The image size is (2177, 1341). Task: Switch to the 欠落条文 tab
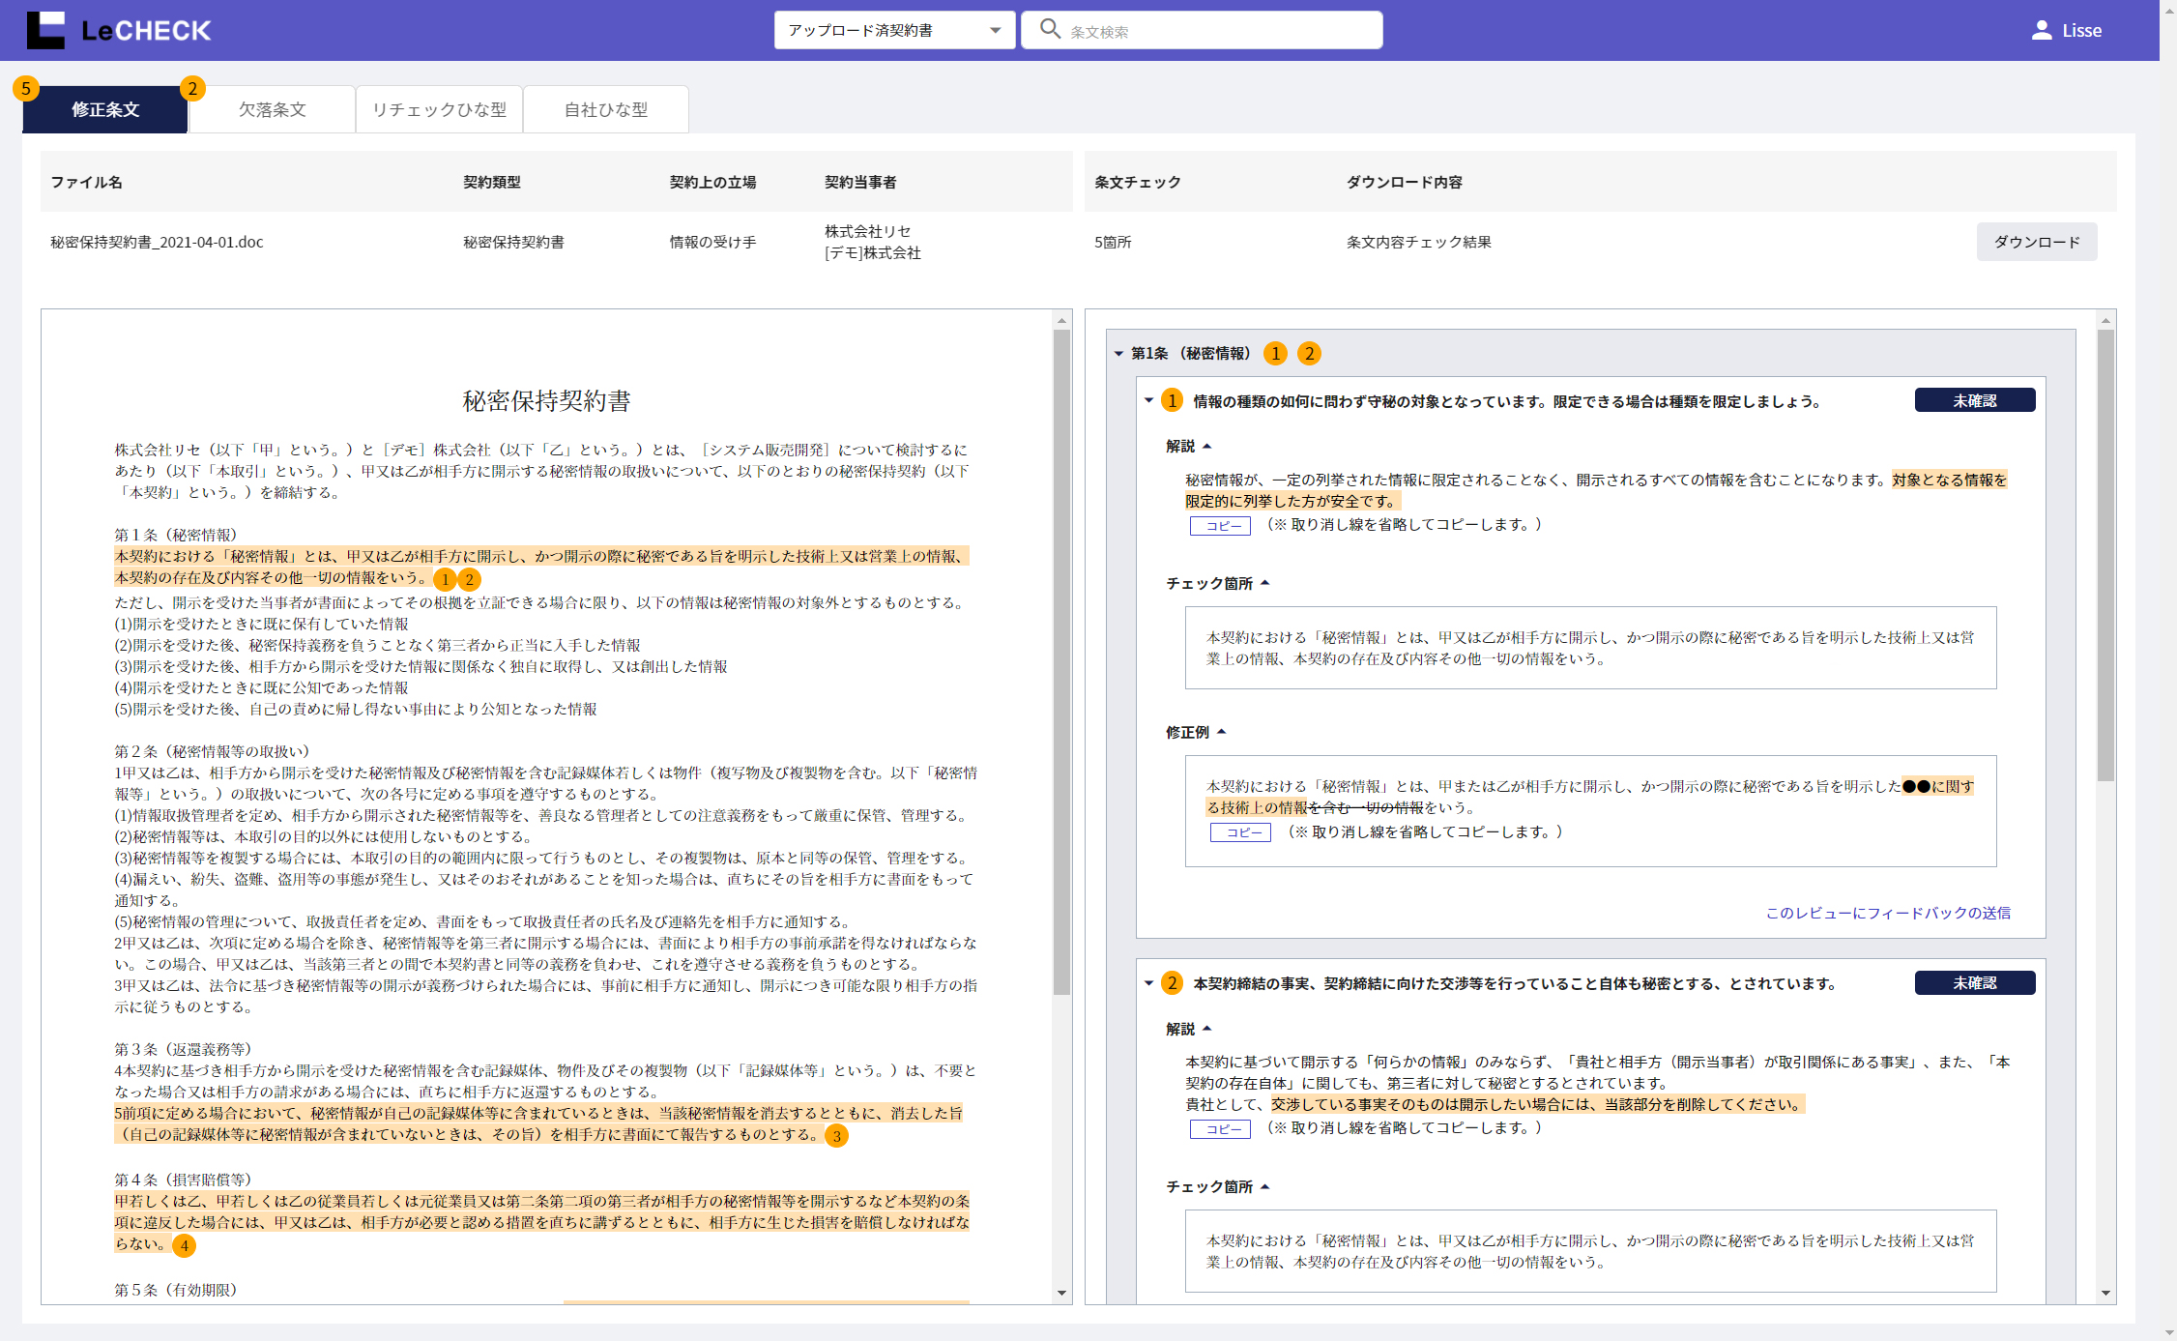tap(273, 109)
